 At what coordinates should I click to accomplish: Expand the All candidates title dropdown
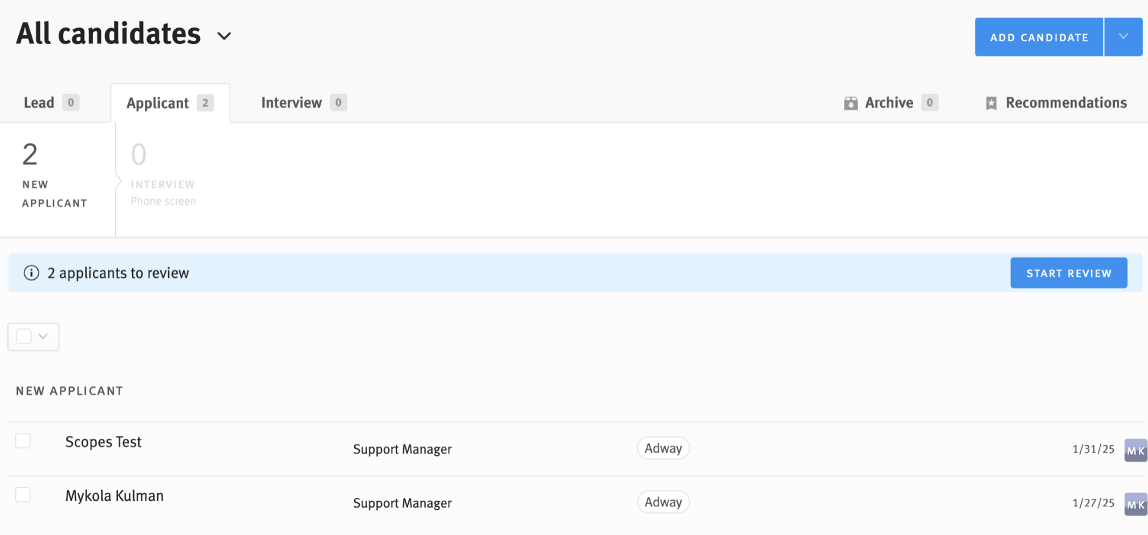pos(224,36)
